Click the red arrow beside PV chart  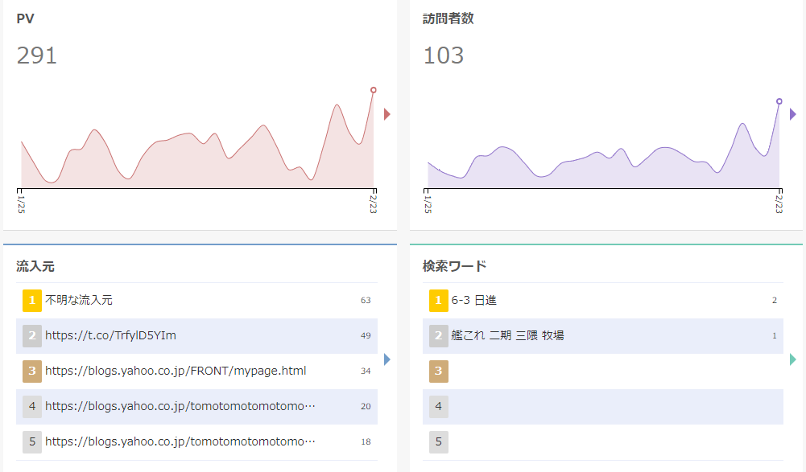click(x=387, y=114)
